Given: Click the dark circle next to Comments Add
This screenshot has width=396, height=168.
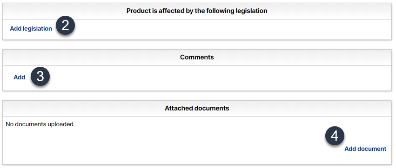Looking at the screenshot, I should 40,76.
